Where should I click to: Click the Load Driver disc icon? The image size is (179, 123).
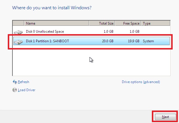coord(14,90)
